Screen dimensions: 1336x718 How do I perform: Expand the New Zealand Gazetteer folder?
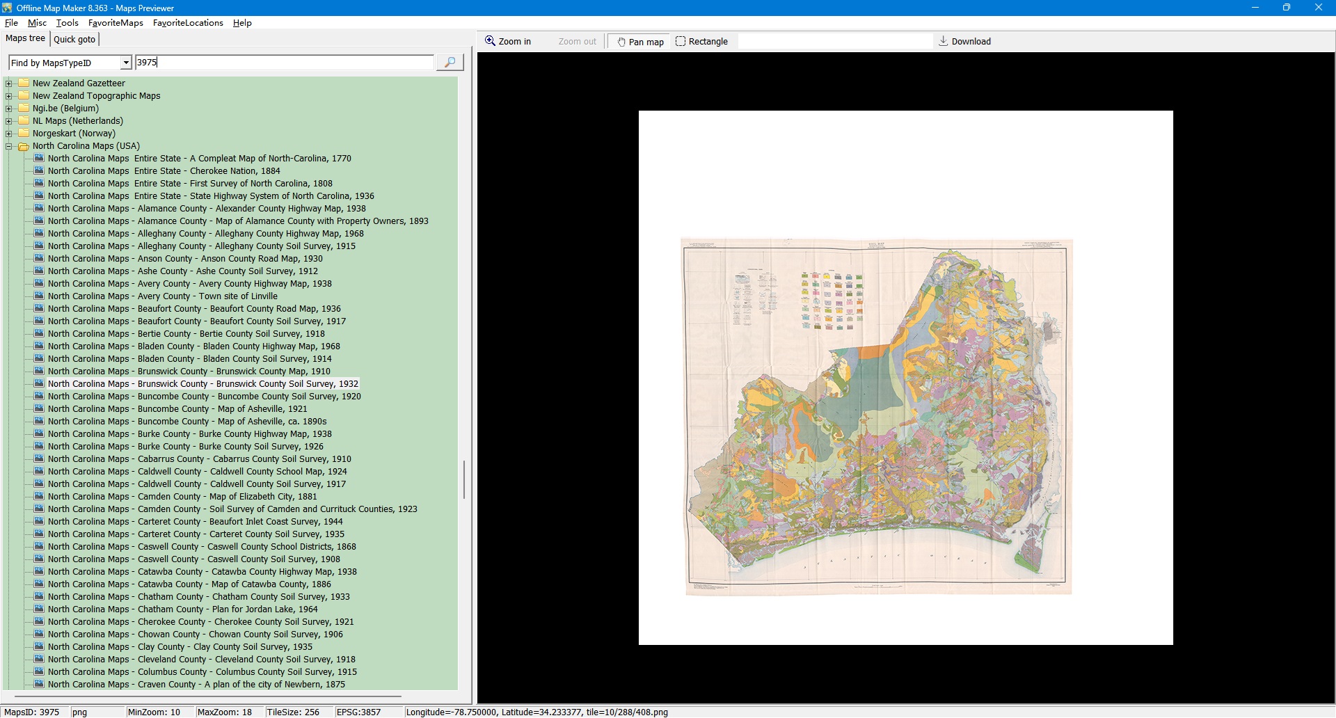[9, 83]
